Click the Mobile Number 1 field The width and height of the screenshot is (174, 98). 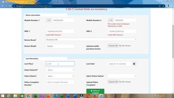(x=63, y=20)
